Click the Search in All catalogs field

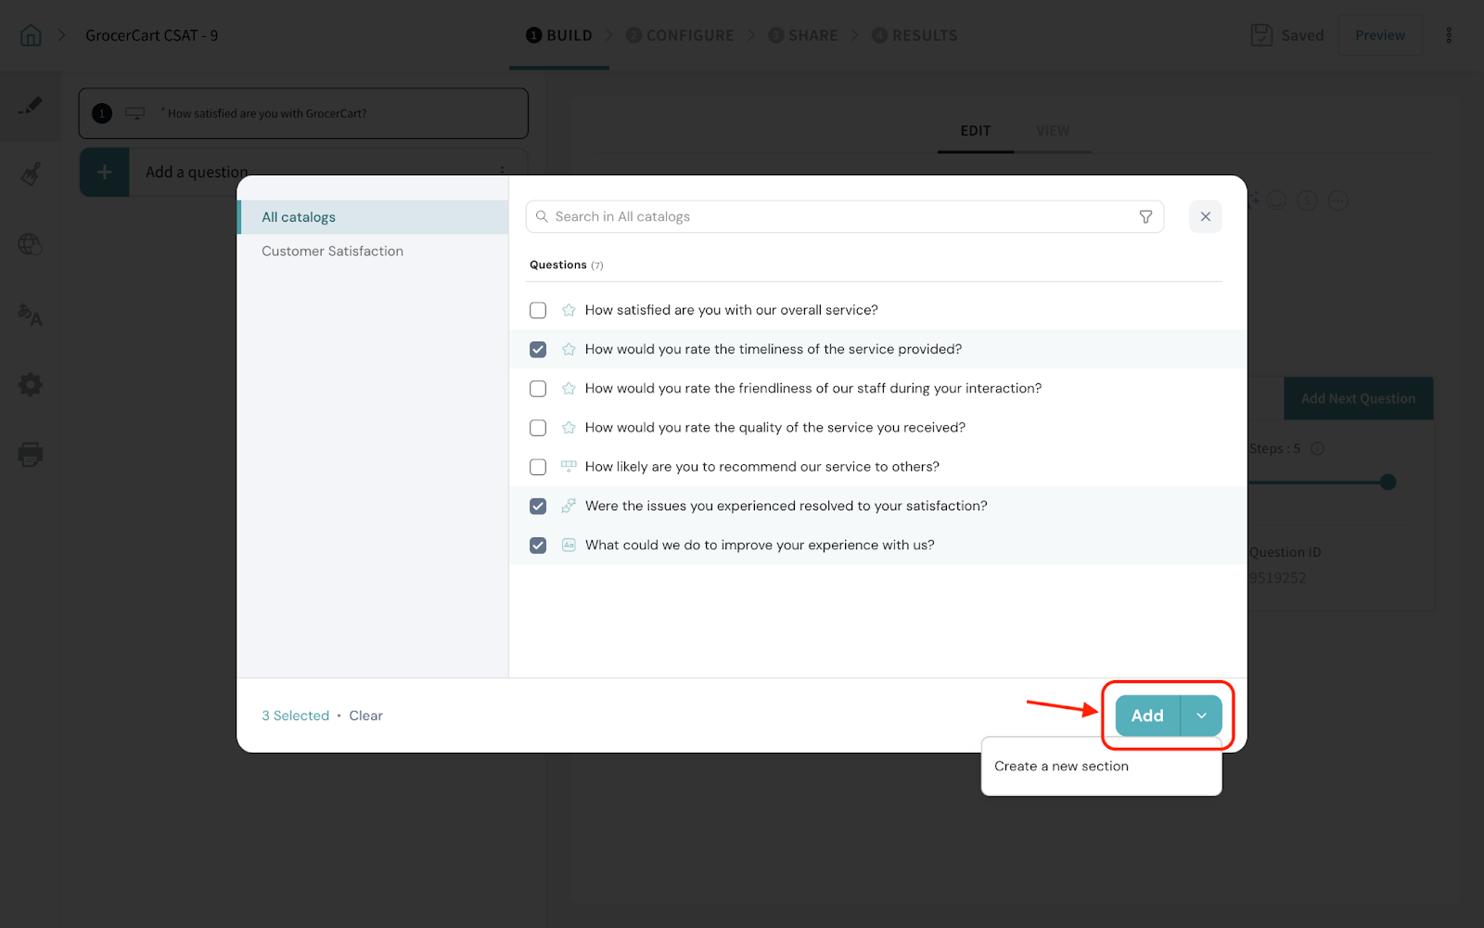click(835, 216)
